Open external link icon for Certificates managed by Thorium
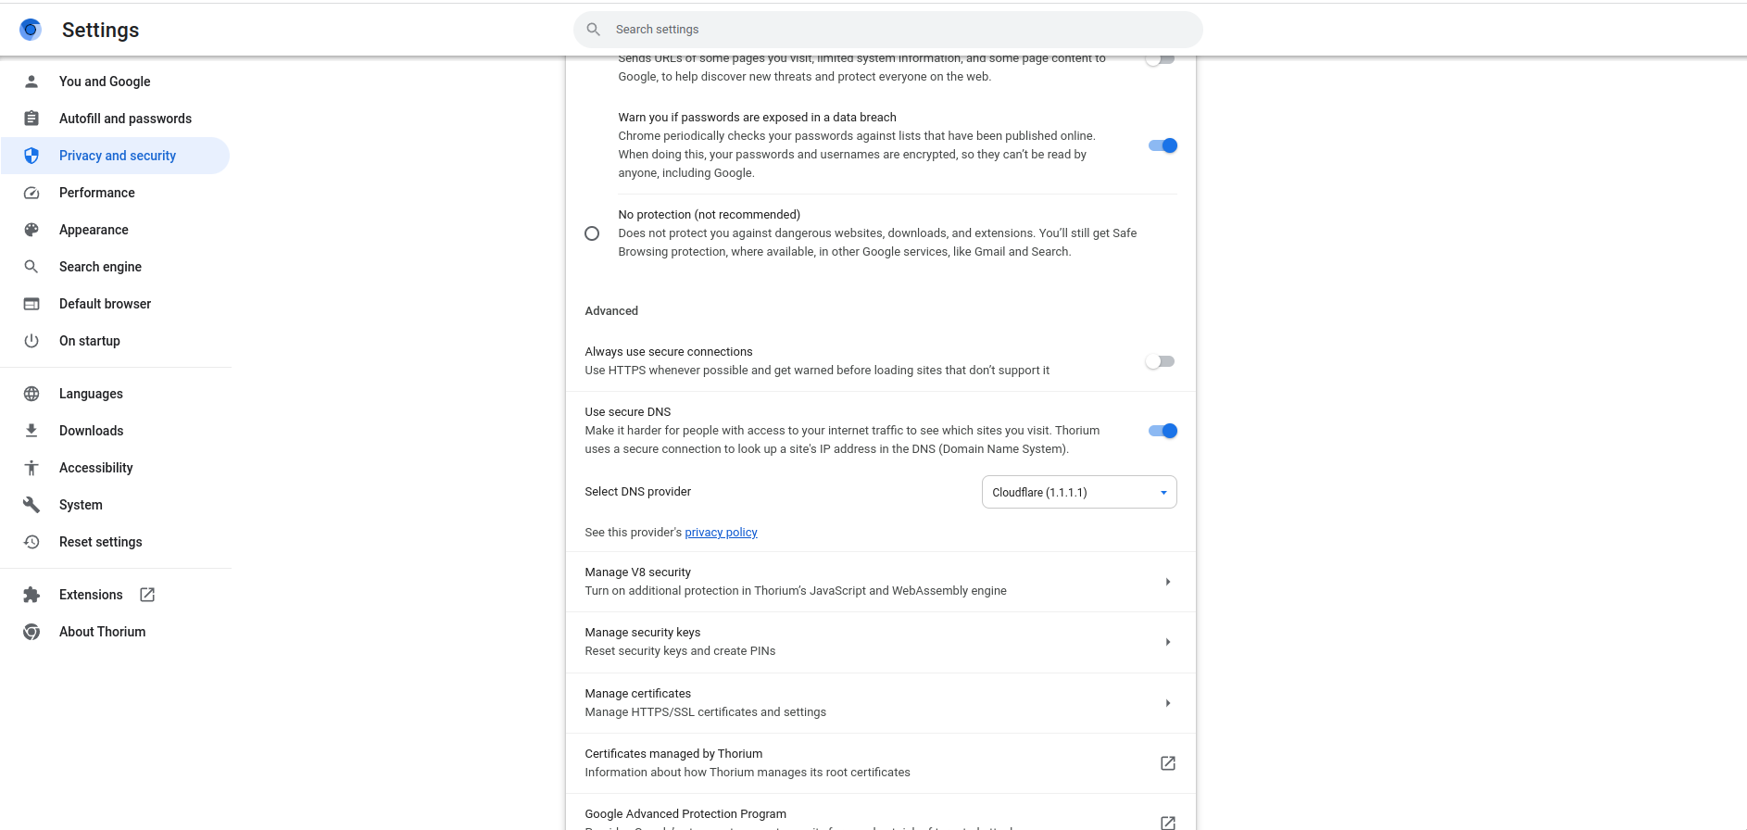The width and height of the screenshot is (1747, 830). (x=1168, y=763)
